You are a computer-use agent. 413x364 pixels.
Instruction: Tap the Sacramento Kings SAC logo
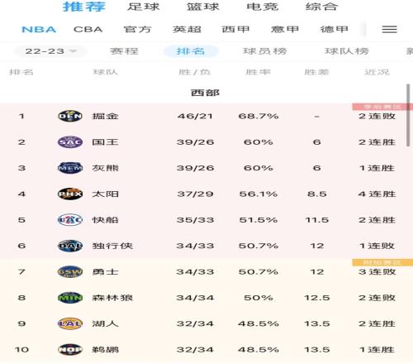coord(70,142)
